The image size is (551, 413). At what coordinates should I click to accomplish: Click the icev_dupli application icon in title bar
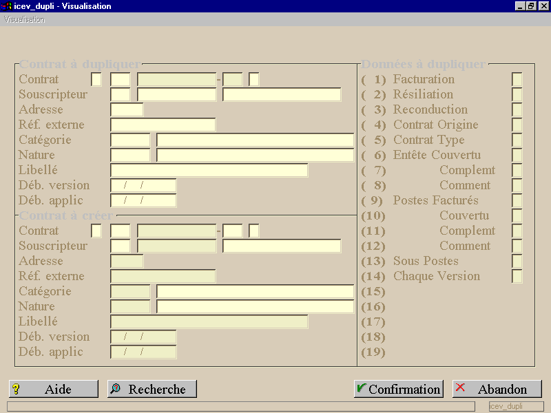[x=6, y=6]
